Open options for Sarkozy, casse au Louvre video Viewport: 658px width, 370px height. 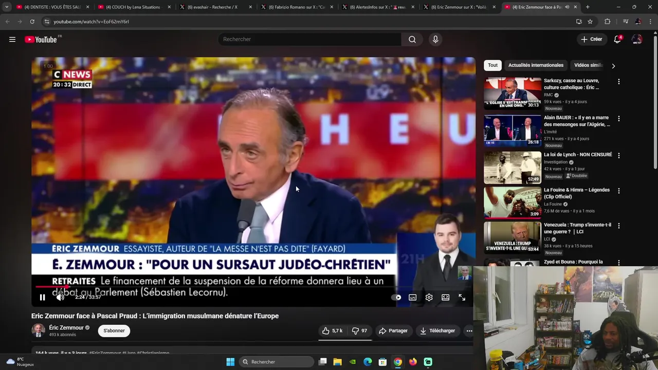point(618,82)
